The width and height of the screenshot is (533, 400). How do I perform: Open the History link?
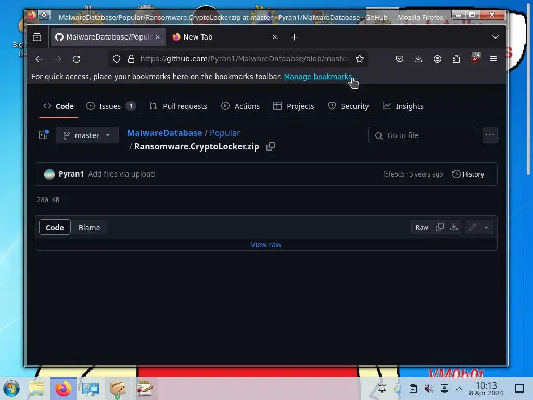click(x=468, y=174)
